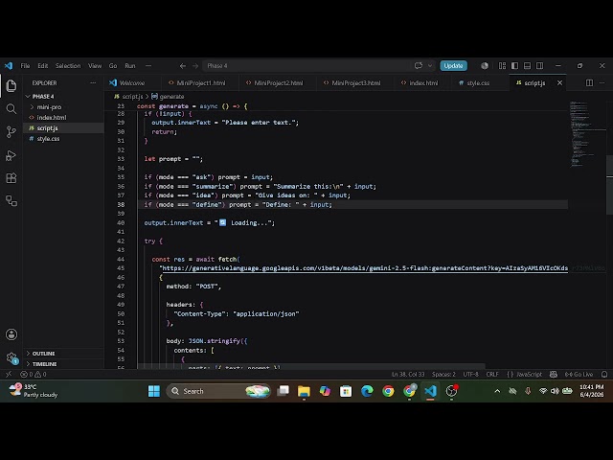Open the Edit menu
613x460 pixels.
pos(42,66)
